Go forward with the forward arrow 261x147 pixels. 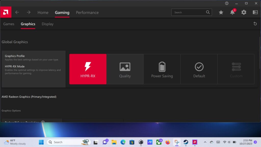coord(29,12)
